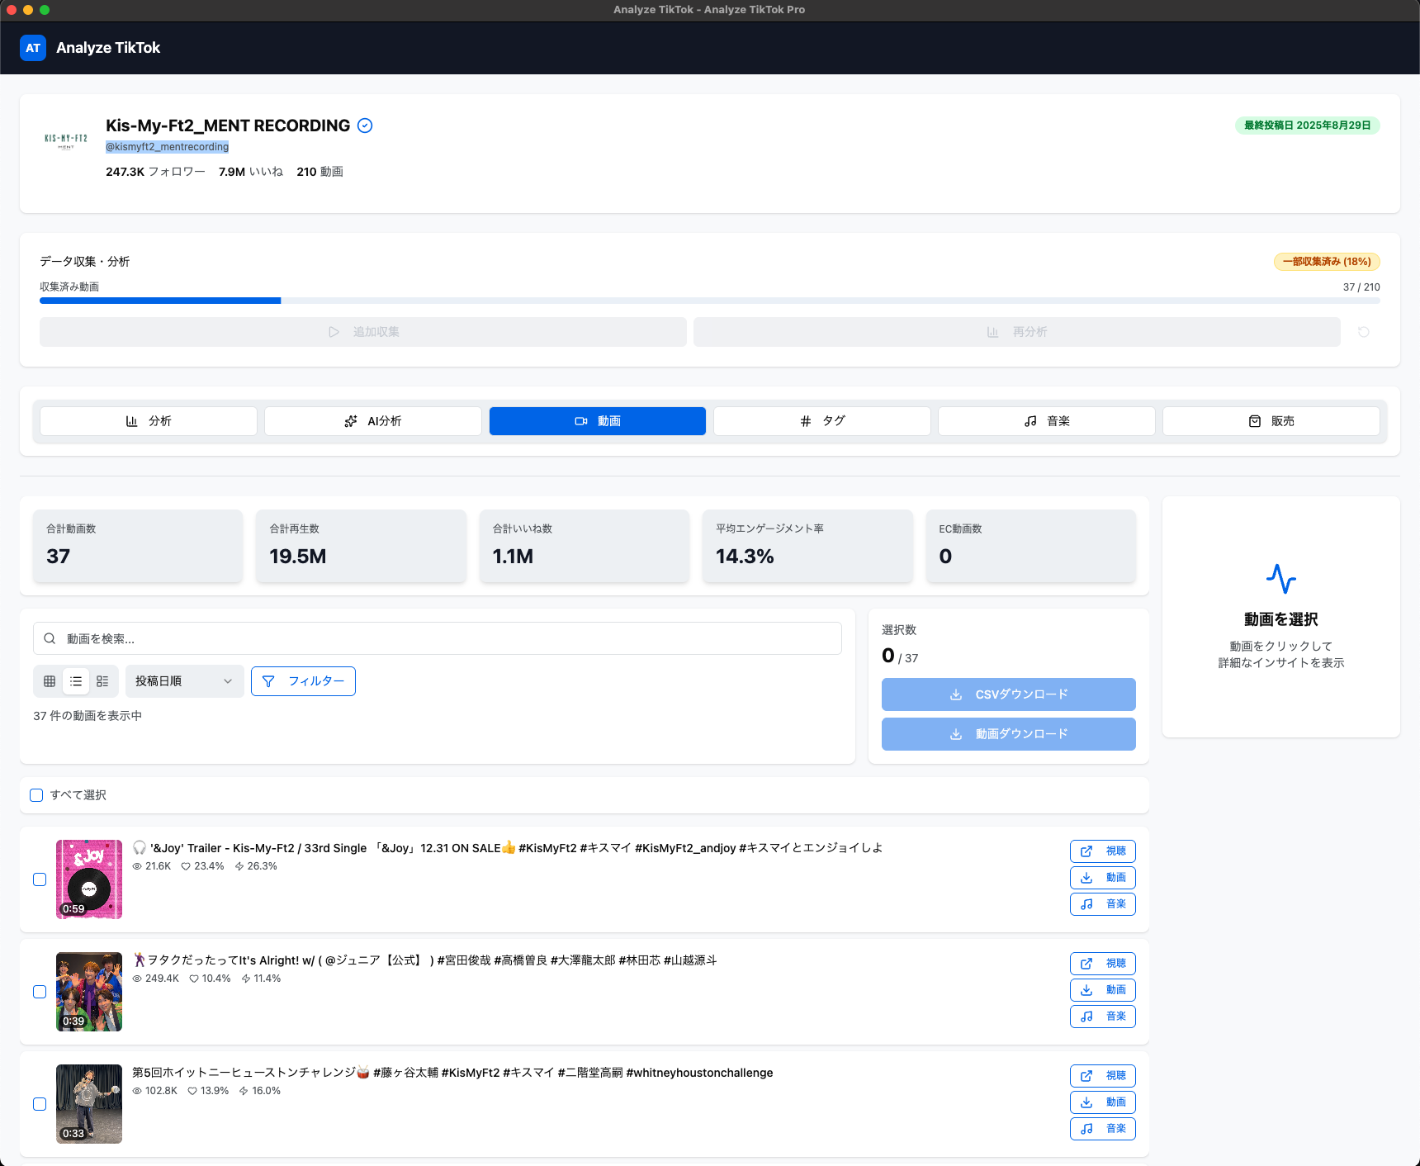Click the search magnifier icon
Image resolution: width=1420 pixels, height=1166 pixels.
50,638
